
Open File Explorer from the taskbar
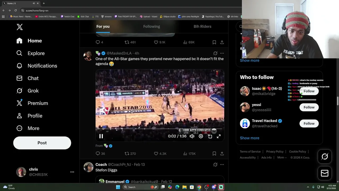point(184,187)
